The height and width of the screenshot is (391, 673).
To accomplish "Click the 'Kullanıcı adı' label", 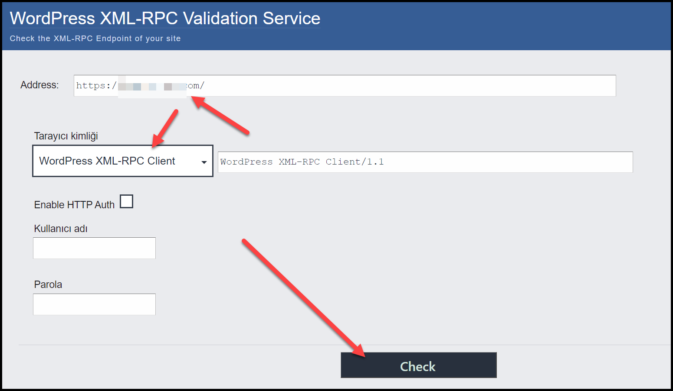I will click(61, 229).
